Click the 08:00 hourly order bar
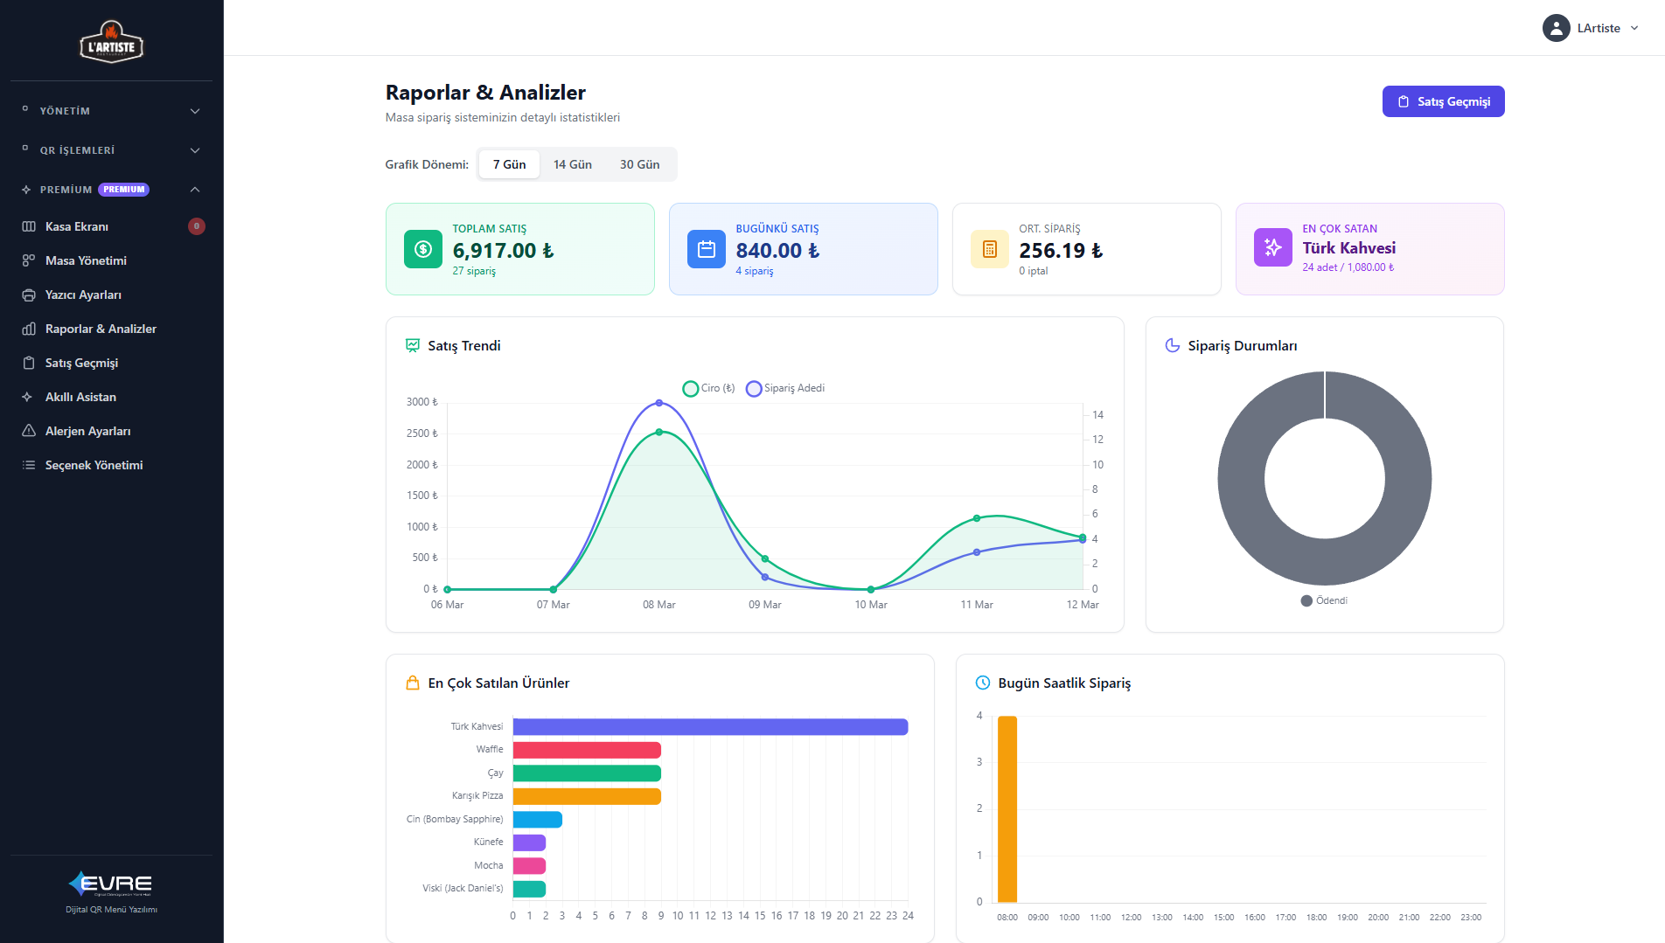 pyautogui.click(x=1007, y=809)
